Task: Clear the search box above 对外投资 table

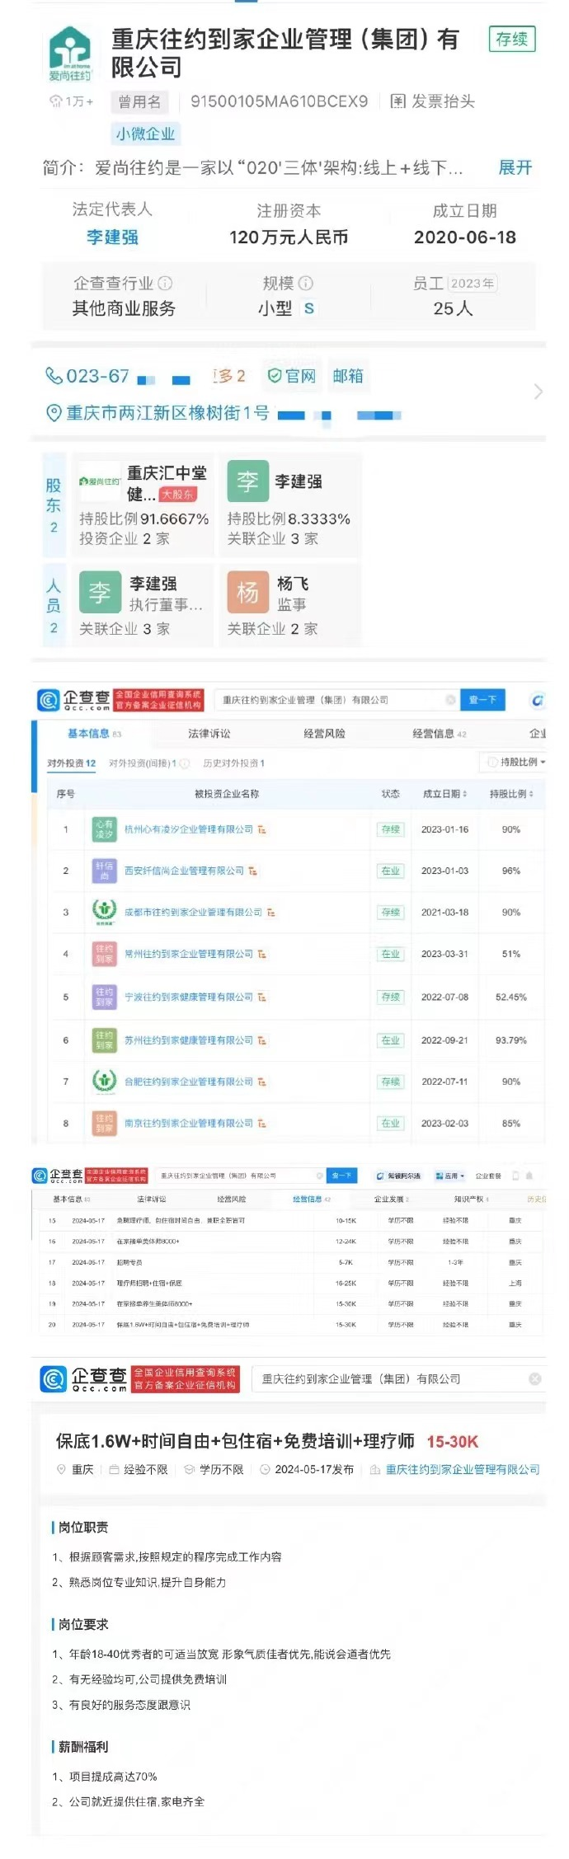Action: [x=450, y=700]
